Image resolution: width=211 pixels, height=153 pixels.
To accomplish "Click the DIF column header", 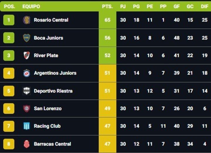I will [205, 6].
